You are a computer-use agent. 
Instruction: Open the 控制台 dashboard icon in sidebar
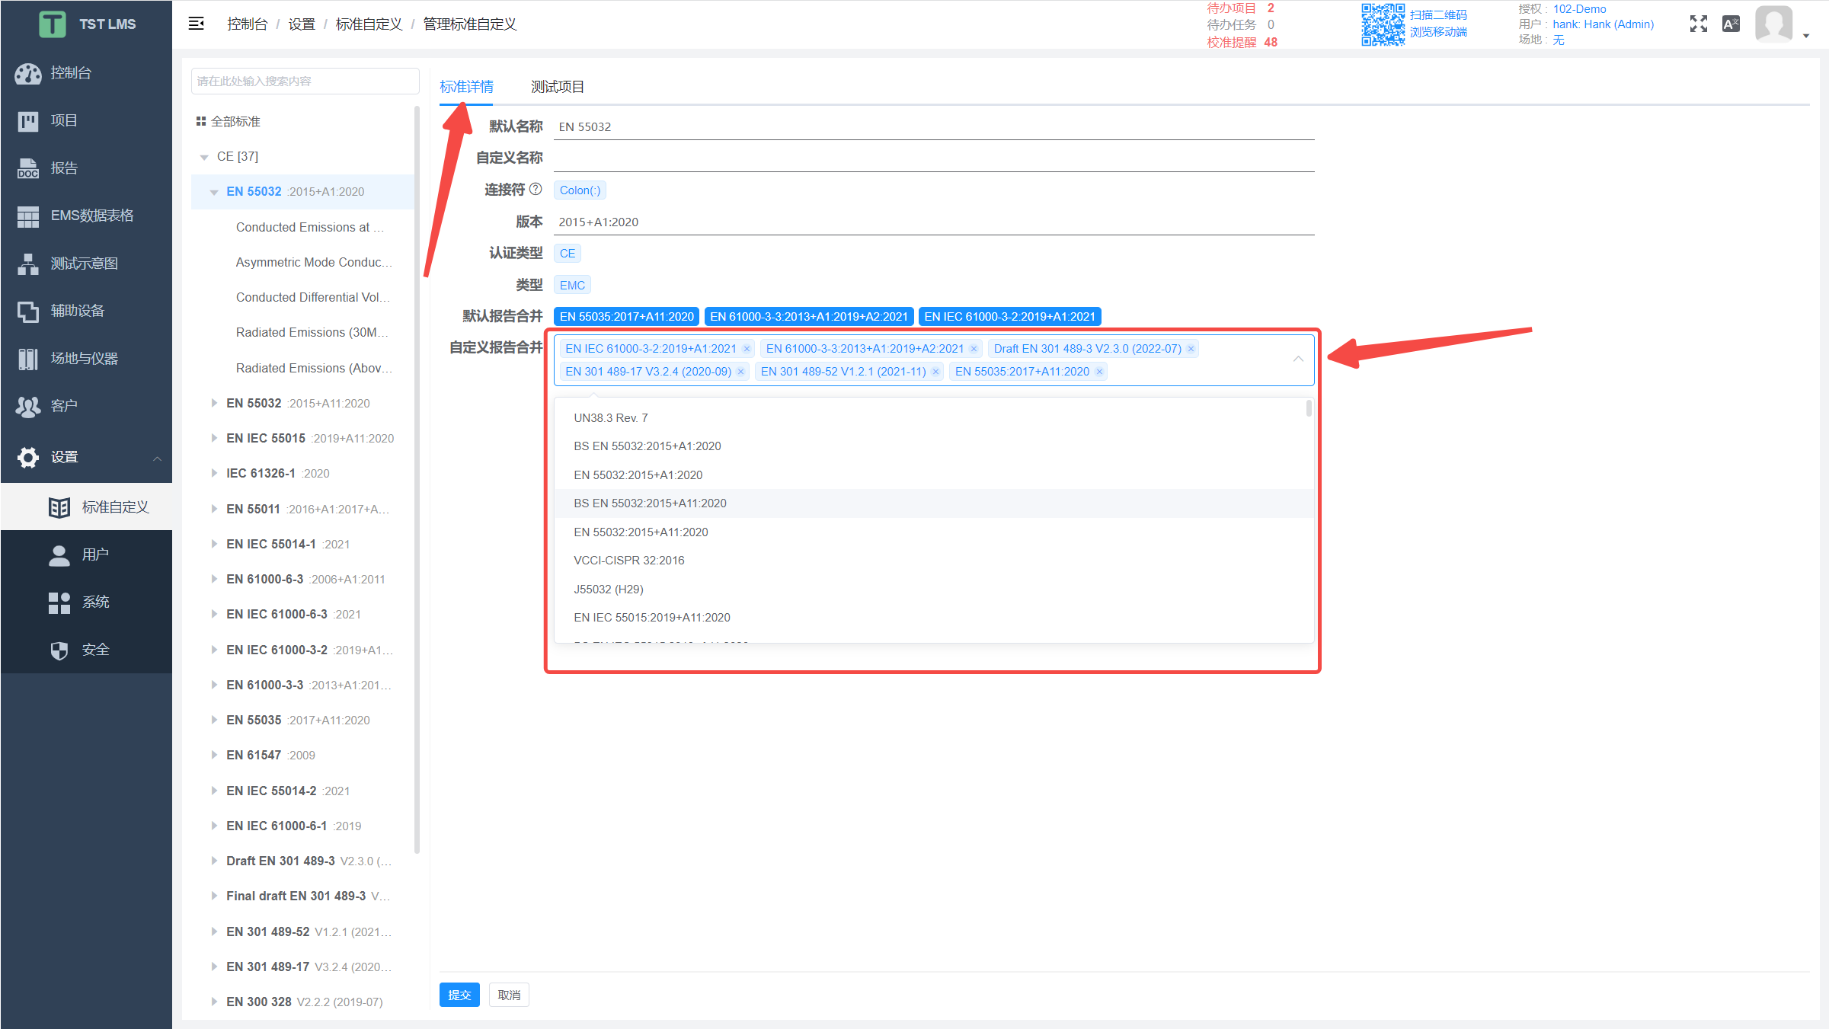pyautogui.click(x=28, y=73)
